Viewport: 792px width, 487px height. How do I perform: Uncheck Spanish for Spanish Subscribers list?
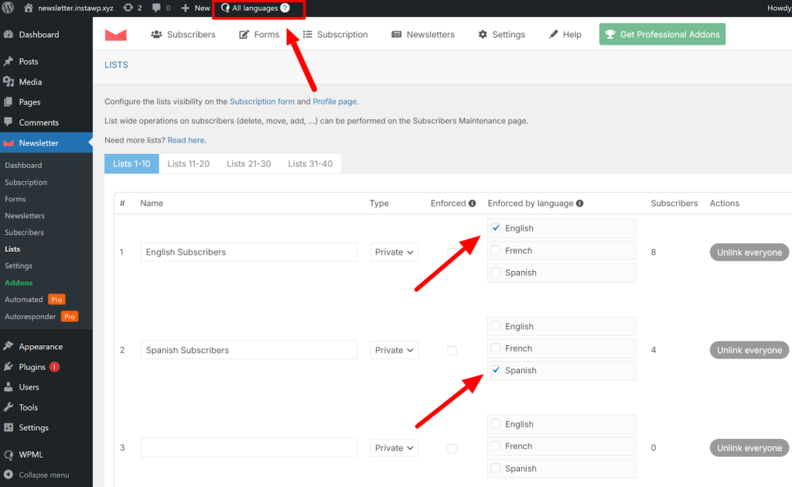click(496, 370)
